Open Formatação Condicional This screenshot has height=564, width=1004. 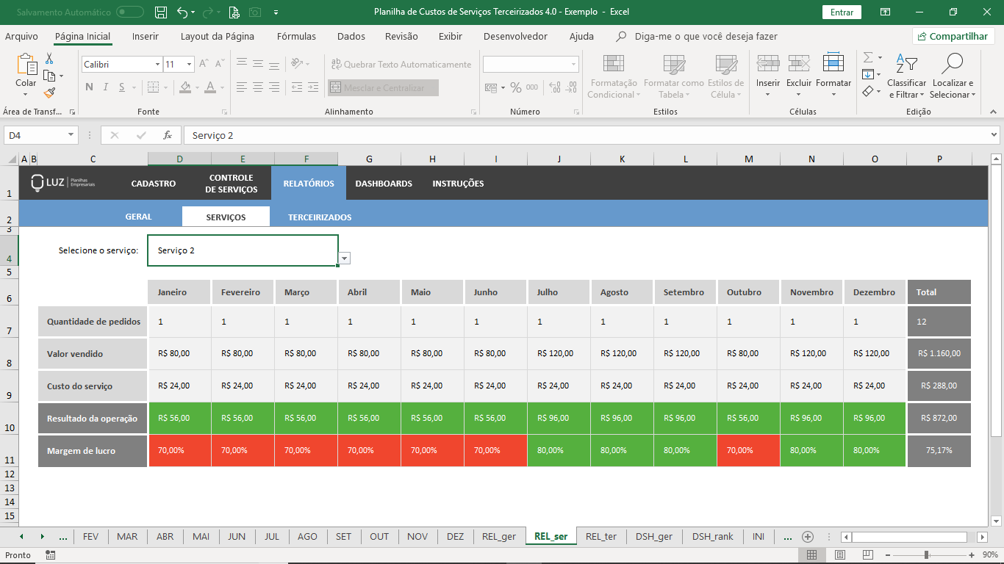pos(612,77)
